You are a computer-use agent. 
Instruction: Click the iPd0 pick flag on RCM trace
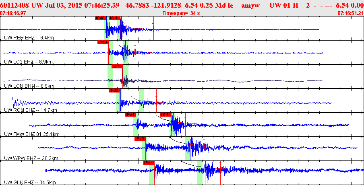coord(114,90)
